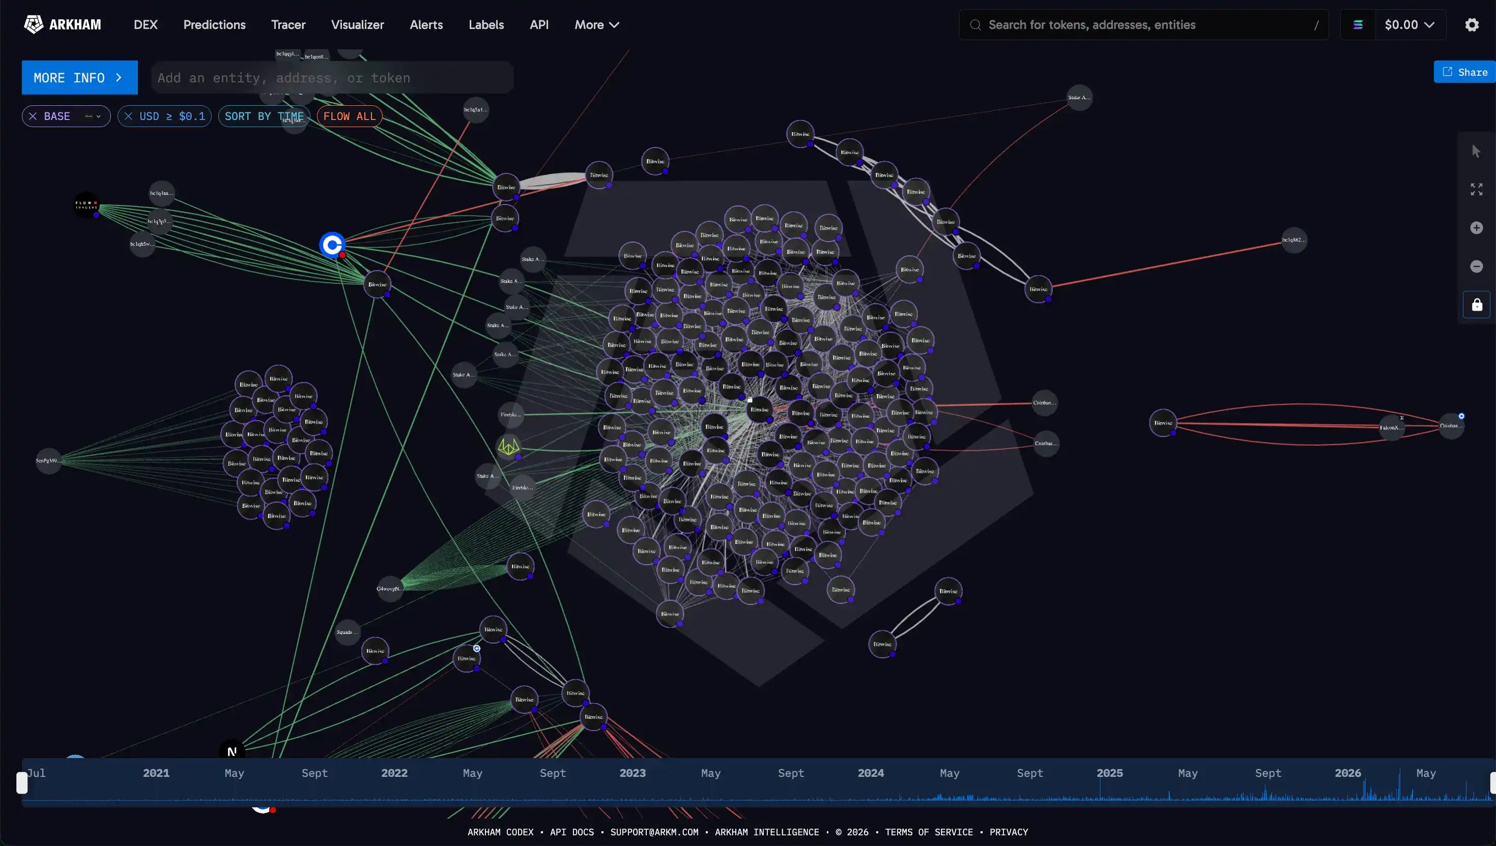Click the timeline at 2022

[394, 773]
